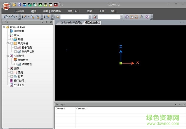Close the 工作 panel

coord(51,22)
